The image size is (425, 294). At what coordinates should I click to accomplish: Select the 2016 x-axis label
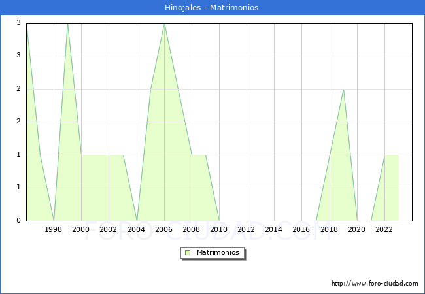coord(301,229)
